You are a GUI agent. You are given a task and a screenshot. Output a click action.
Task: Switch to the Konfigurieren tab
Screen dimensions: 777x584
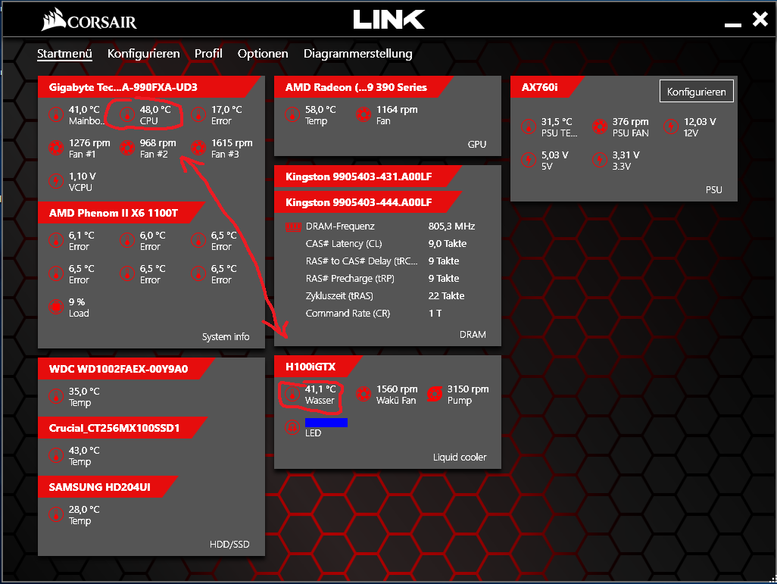pos(144,54)
